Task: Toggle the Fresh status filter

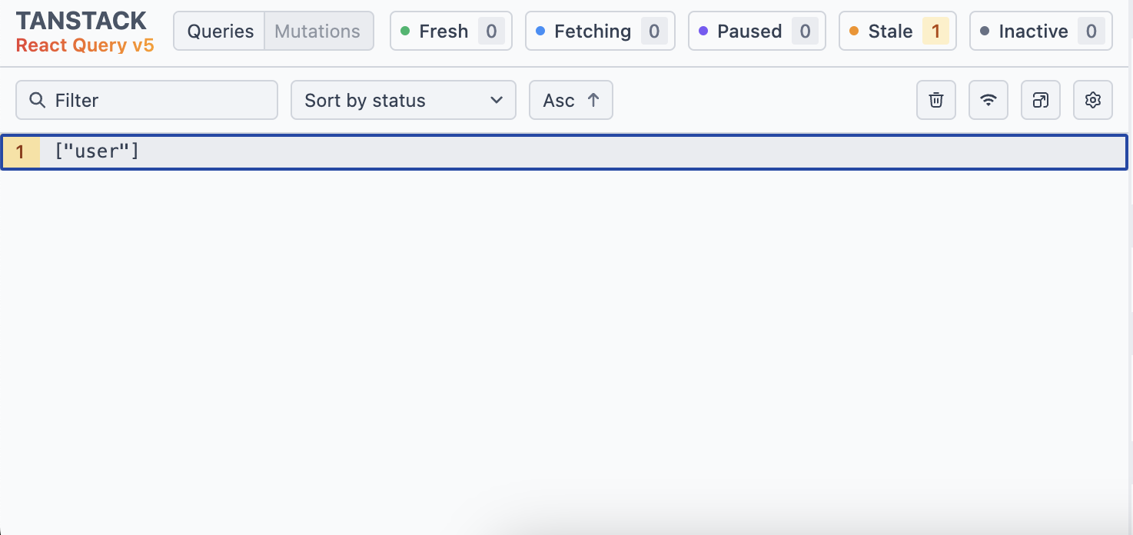Action: coord(451,31)
